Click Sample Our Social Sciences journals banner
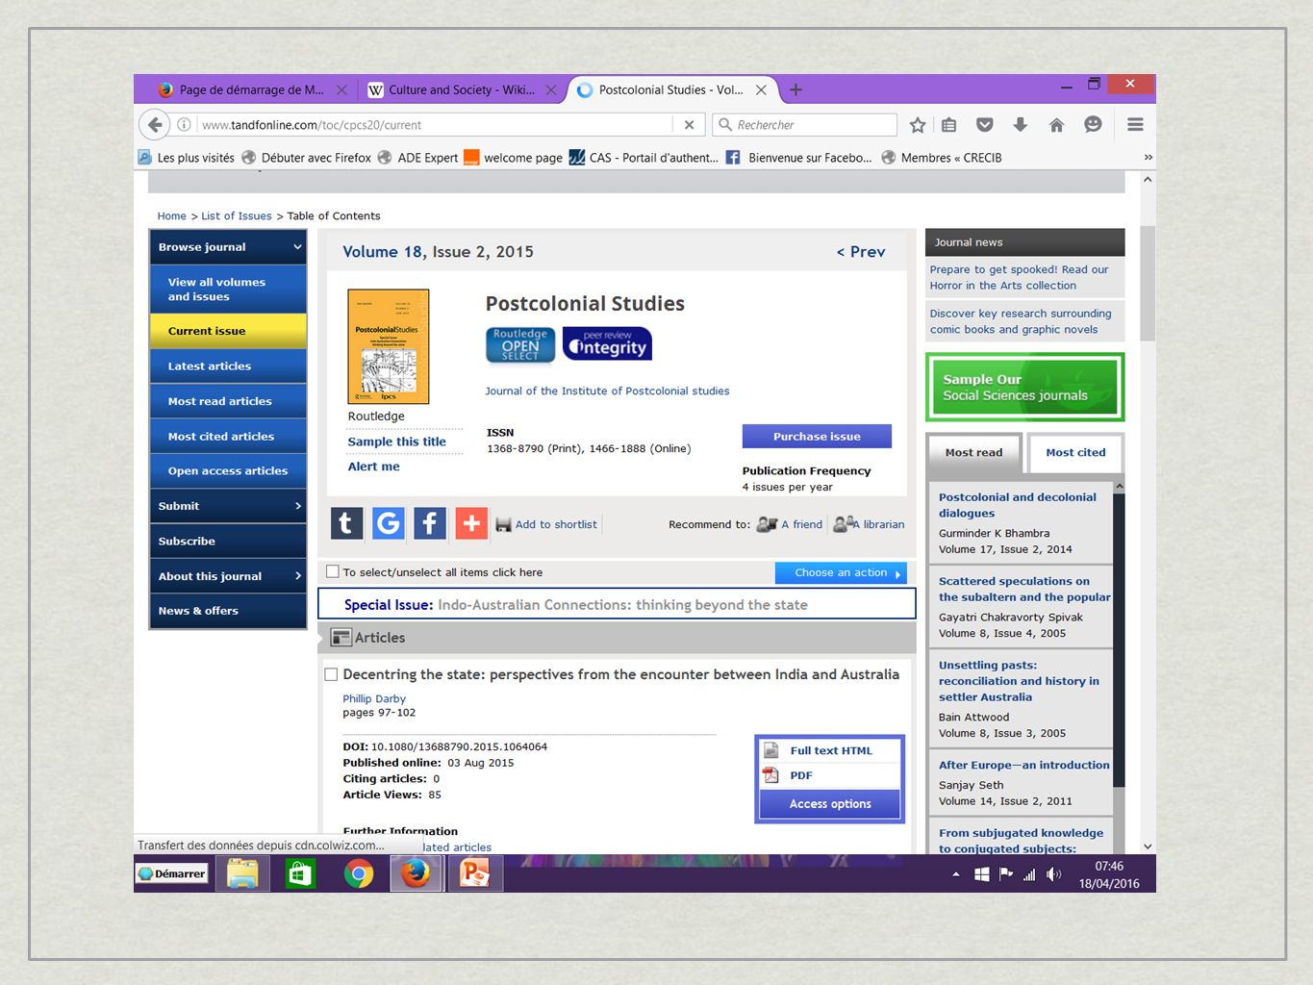The height and width of the screenshot is (985, 1313). click(x=1025, y=388)
